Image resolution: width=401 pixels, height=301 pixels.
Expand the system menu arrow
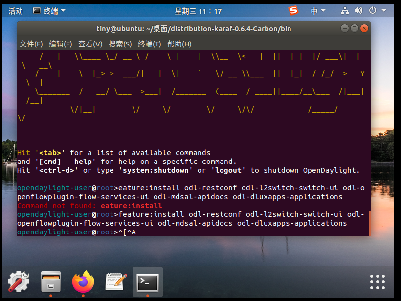(x=383, y=11)
